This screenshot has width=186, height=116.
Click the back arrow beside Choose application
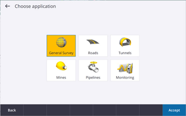pyautogui.click(x=7, y=6)
